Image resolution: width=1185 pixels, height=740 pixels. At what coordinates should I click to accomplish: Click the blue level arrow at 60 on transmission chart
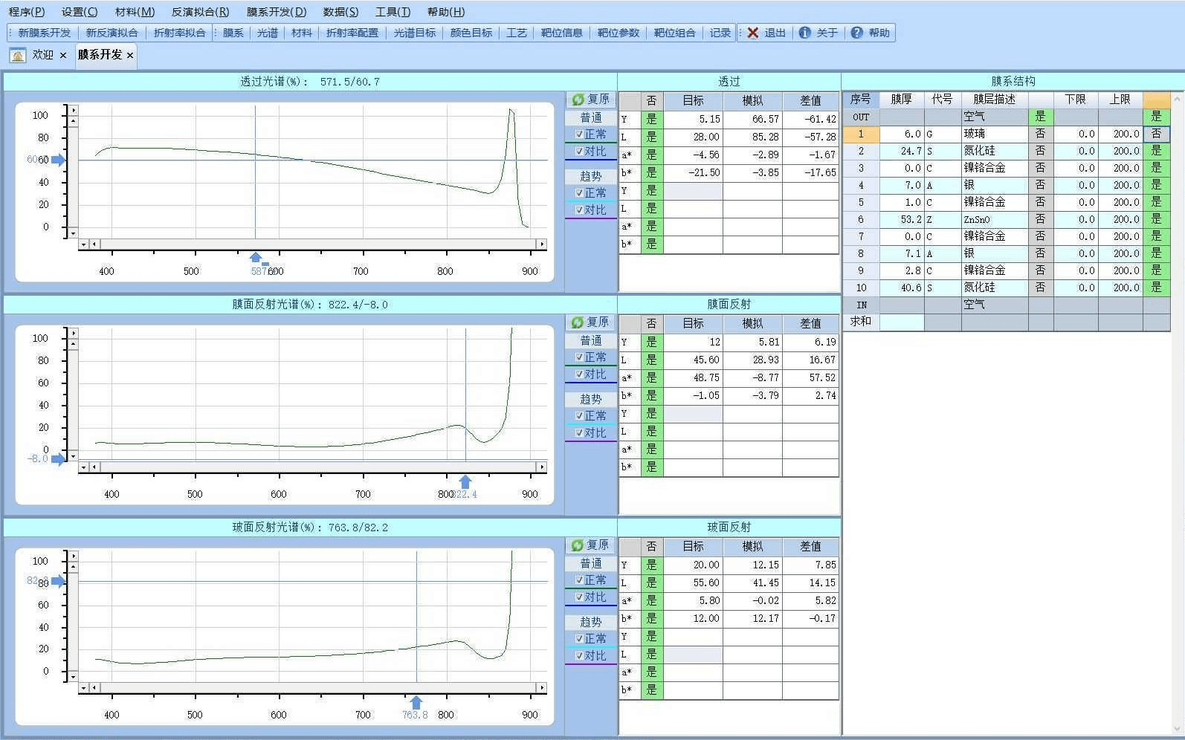58,160
